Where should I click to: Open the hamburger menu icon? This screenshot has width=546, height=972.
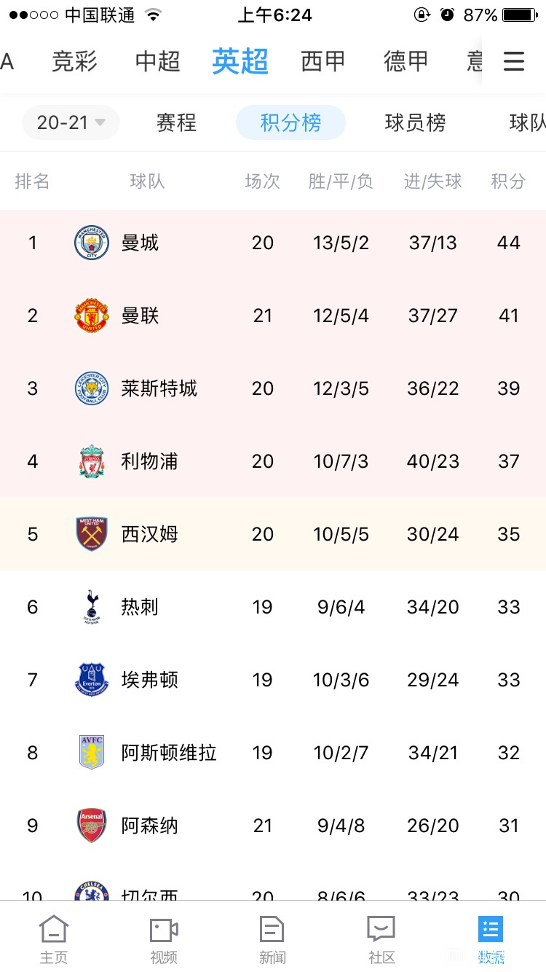coord(514,61)
